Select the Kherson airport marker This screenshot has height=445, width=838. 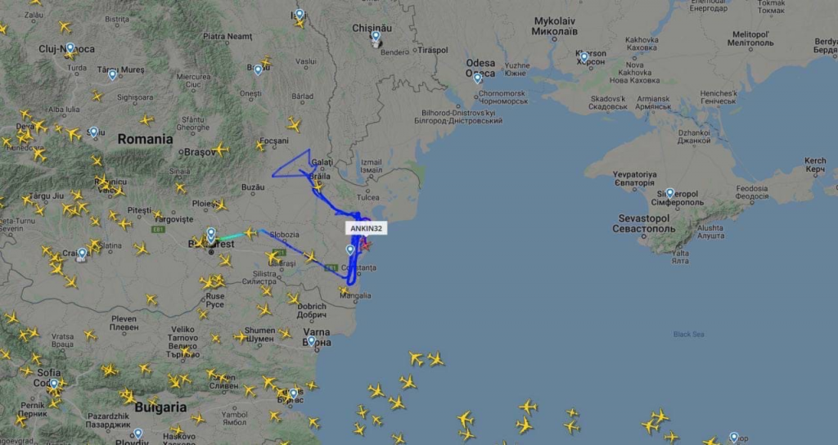(x=583, y=56)
